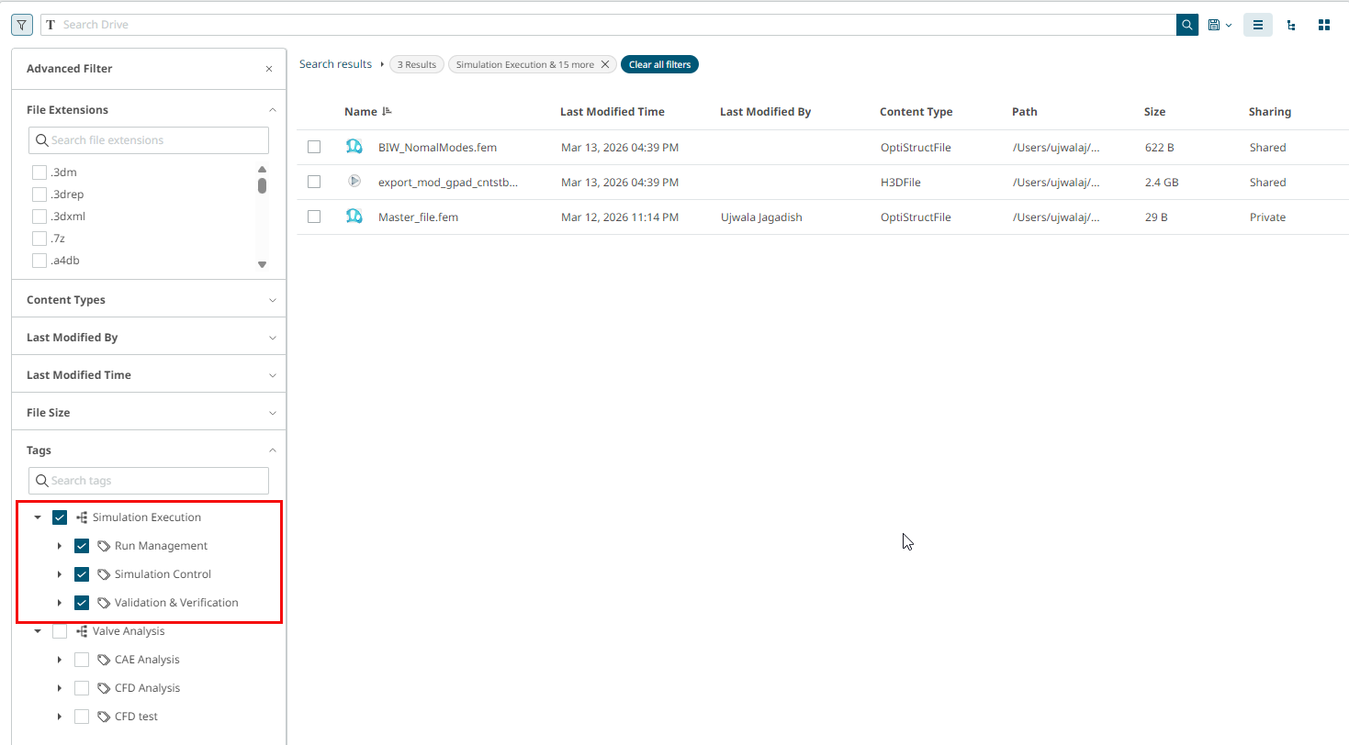Switch to tree view

click(1291, 25)
